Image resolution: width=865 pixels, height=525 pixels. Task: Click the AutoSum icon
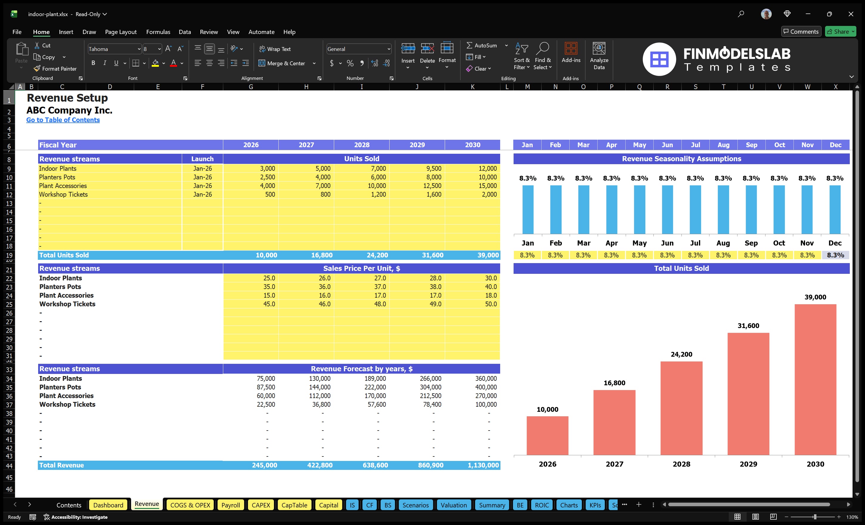click(470, 45)
